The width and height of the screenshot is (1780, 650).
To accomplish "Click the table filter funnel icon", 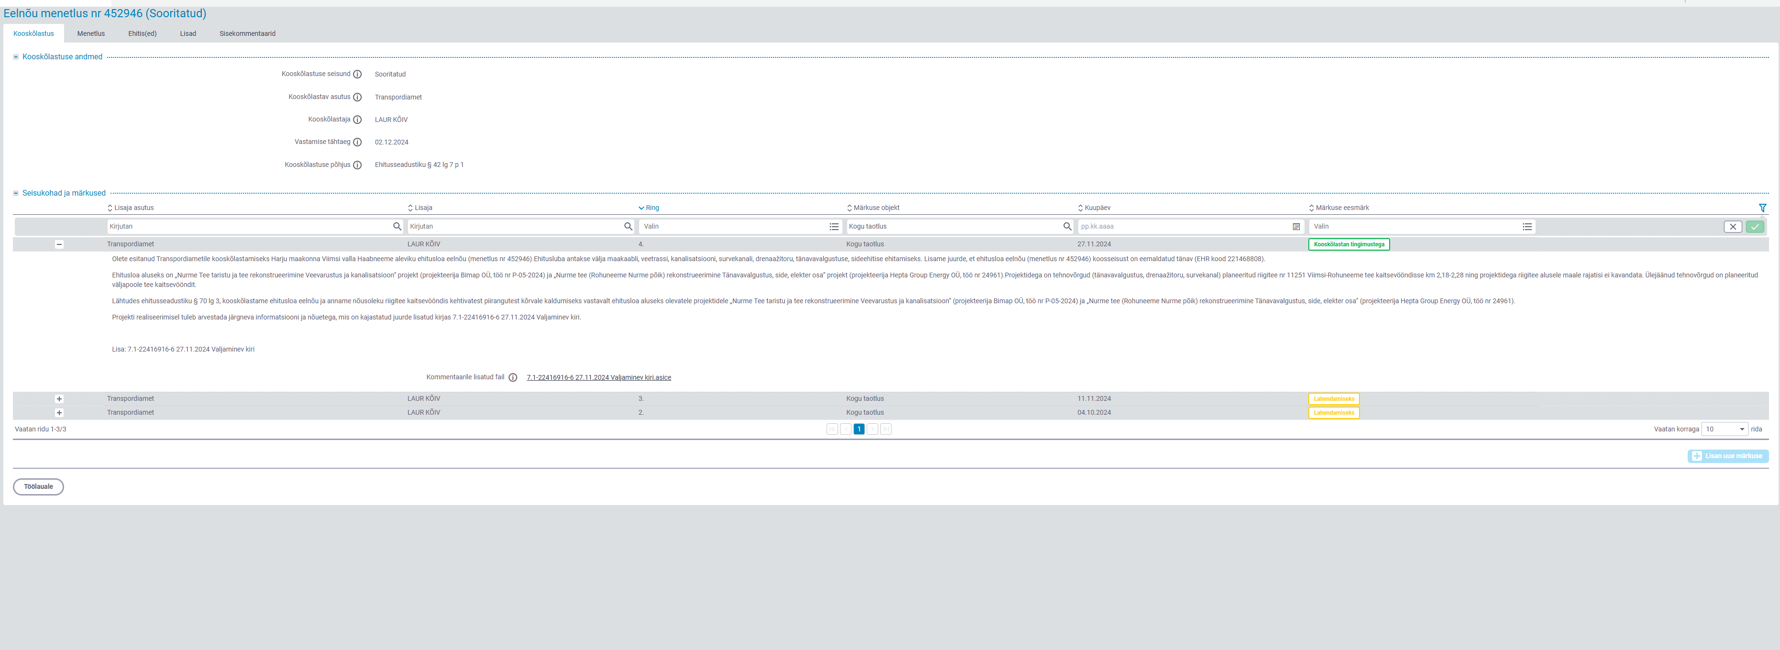I will coord(1762,208).
